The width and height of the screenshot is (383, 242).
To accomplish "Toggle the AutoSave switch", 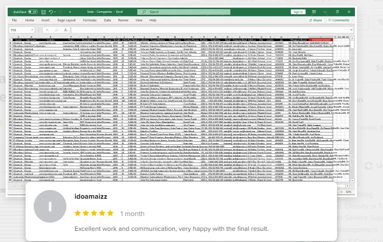I will click(x=33, y=12).
